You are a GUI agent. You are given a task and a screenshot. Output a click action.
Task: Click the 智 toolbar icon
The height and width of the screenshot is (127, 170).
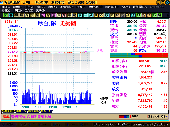69,15
